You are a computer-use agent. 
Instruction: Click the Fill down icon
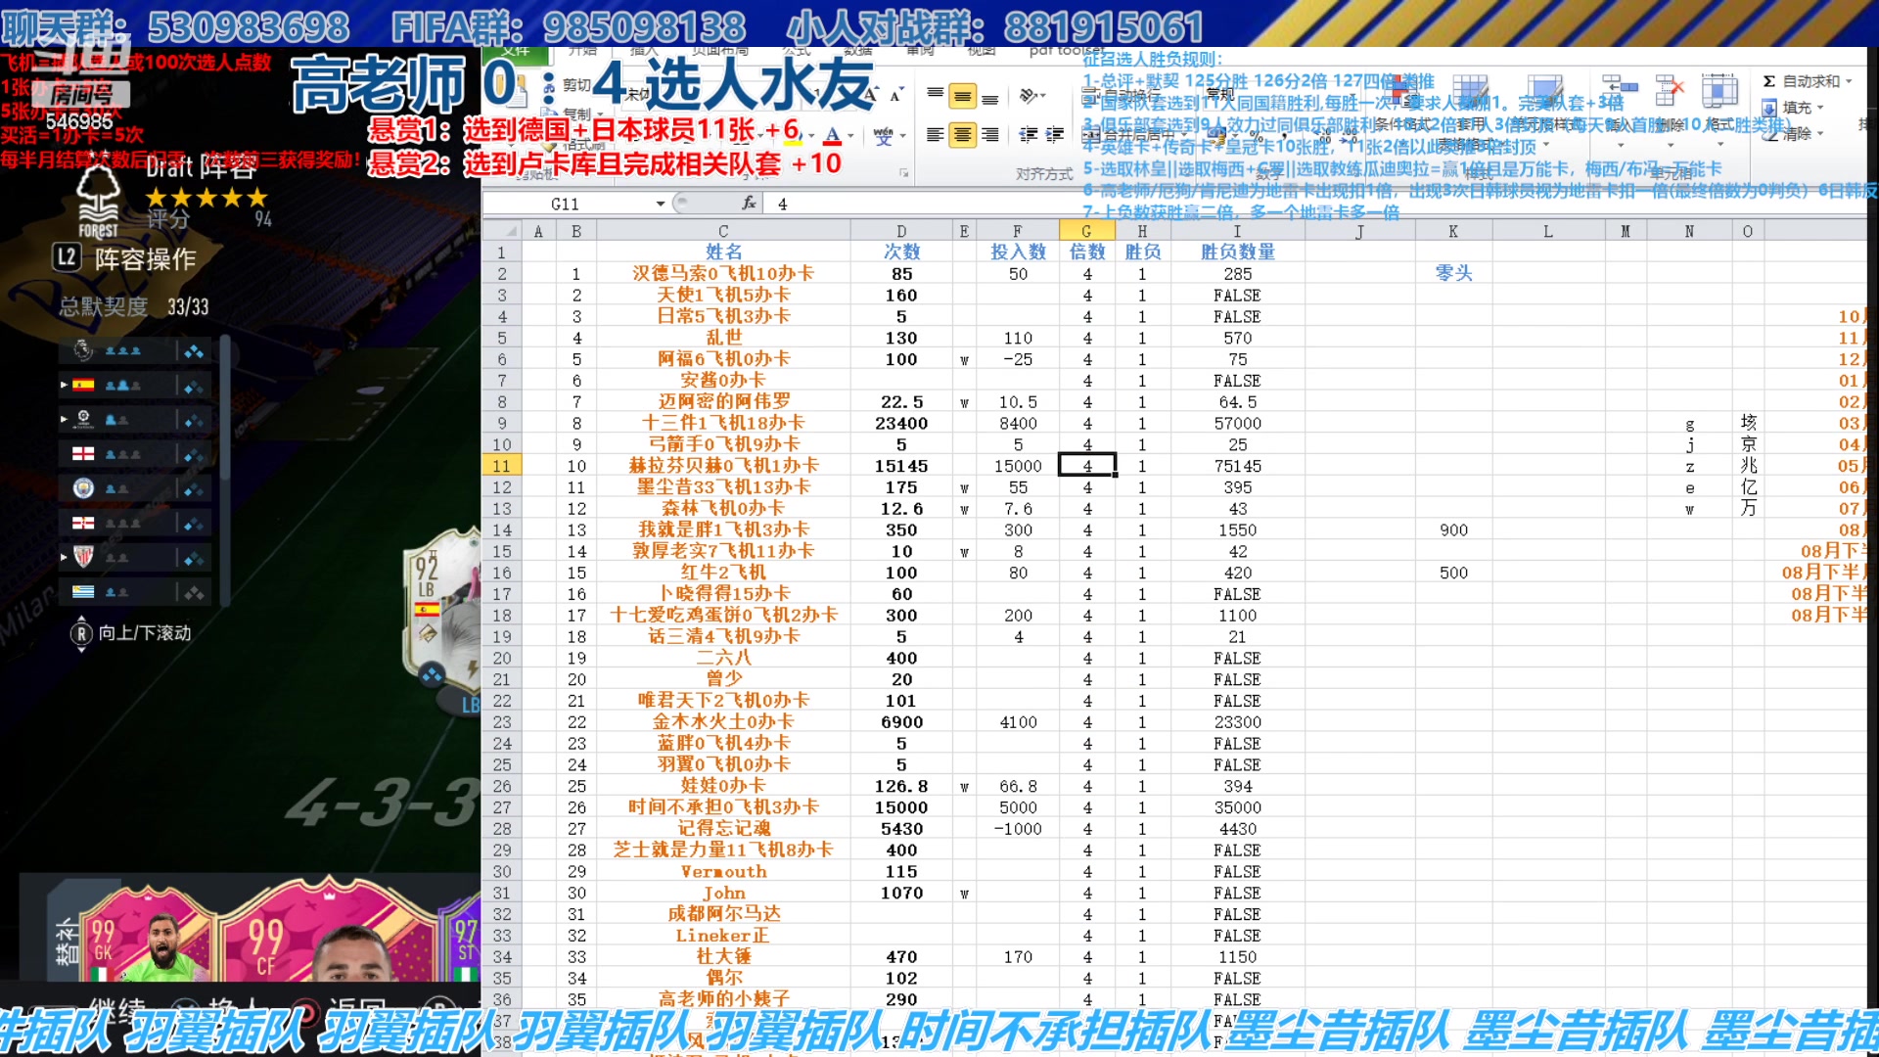[1769, 108]
